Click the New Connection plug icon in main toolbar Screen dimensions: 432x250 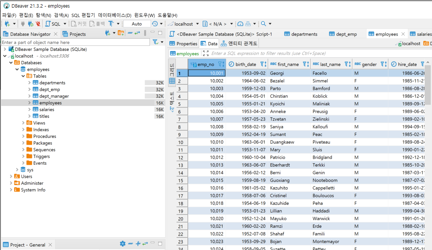(7, 24)
